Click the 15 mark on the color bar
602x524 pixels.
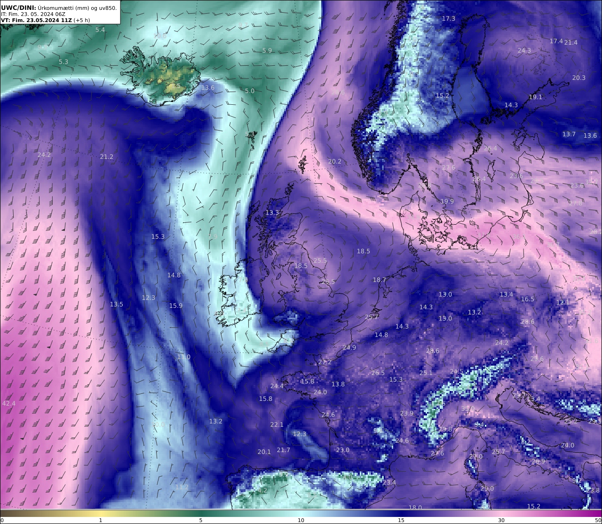tap(401, 520)
